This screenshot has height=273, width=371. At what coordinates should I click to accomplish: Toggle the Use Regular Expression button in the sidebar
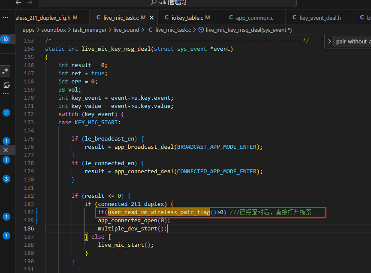pos(5,71)
